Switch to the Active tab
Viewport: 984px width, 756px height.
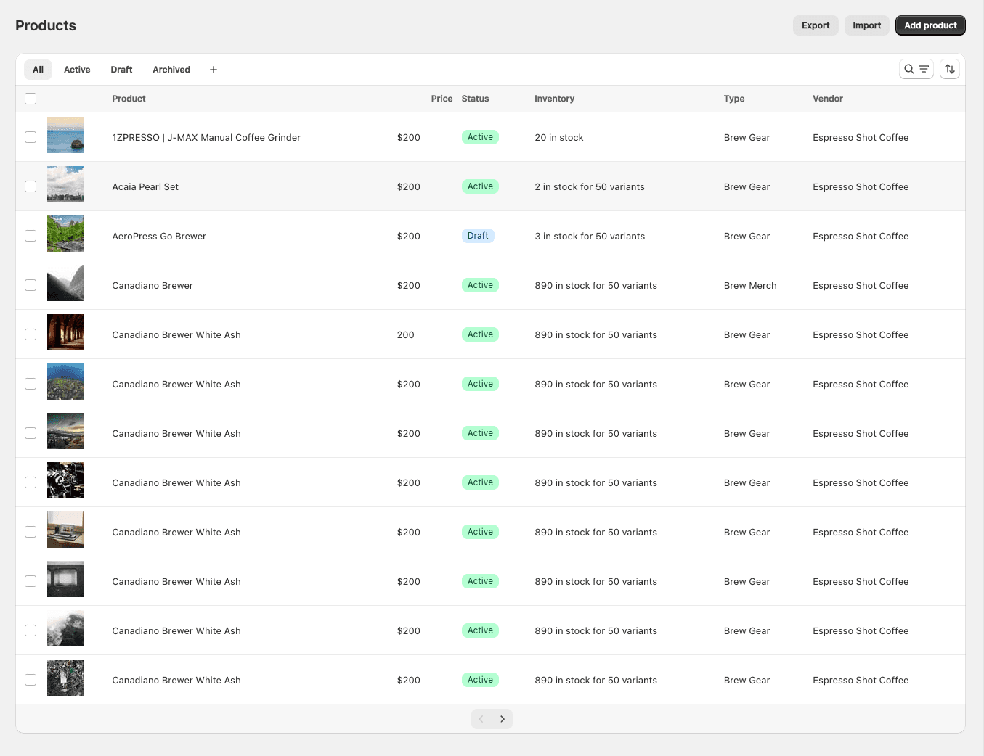click(77, 70)
